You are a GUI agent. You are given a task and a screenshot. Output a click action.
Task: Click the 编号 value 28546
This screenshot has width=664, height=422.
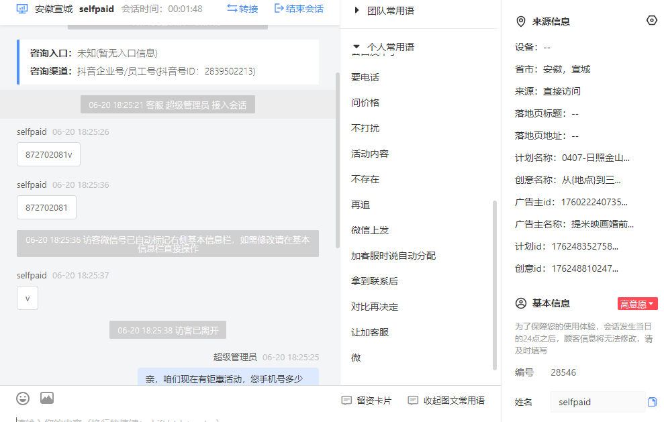tap(563, 372)
